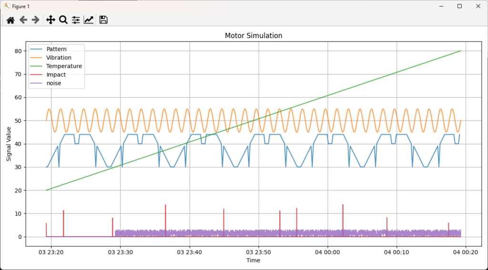Click the Motor Simulation plot title
The width and height of the screenshot is (488, 270).
[x=253, y=36]
